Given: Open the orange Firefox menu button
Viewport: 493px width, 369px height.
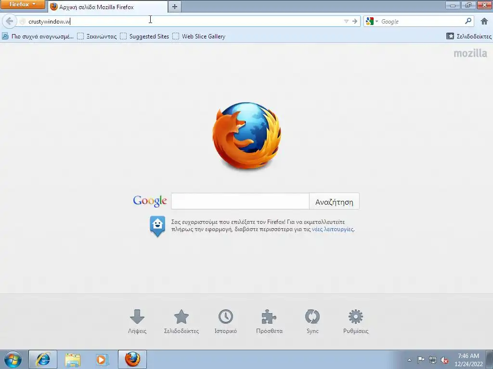Looking at the screenshot, I should [x=22, y=4].
